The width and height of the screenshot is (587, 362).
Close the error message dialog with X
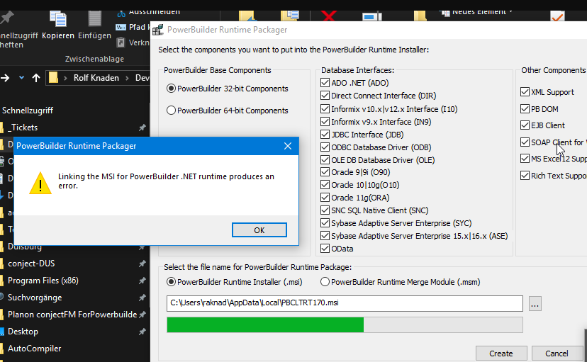click(x=288, y=146)
